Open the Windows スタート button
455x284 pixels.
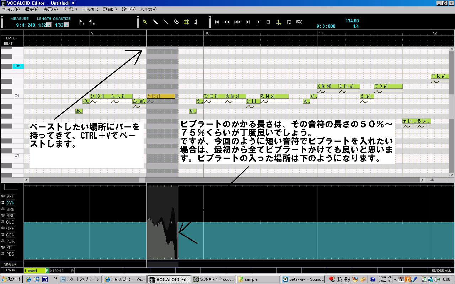click(12, 279)
